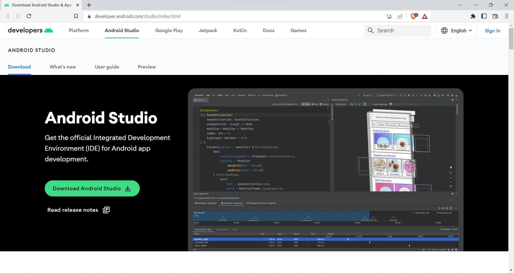Expand the tab search chevron
Viewport: 514px width, 273px height.
[460, 5]
